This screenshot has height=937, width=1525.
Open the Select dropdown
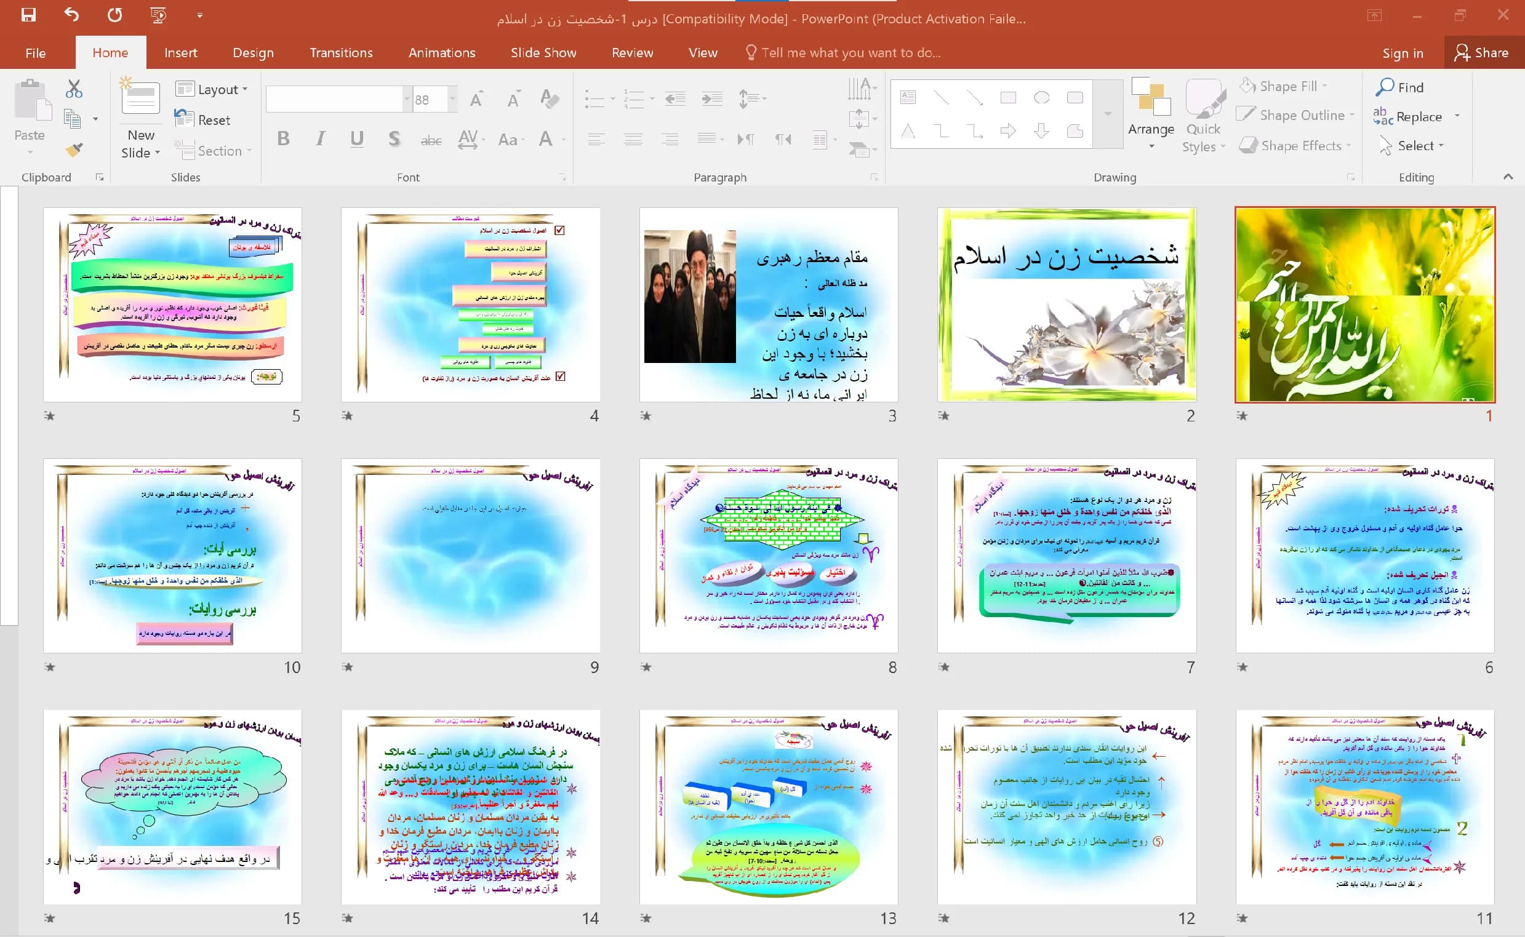point(1412,146)
